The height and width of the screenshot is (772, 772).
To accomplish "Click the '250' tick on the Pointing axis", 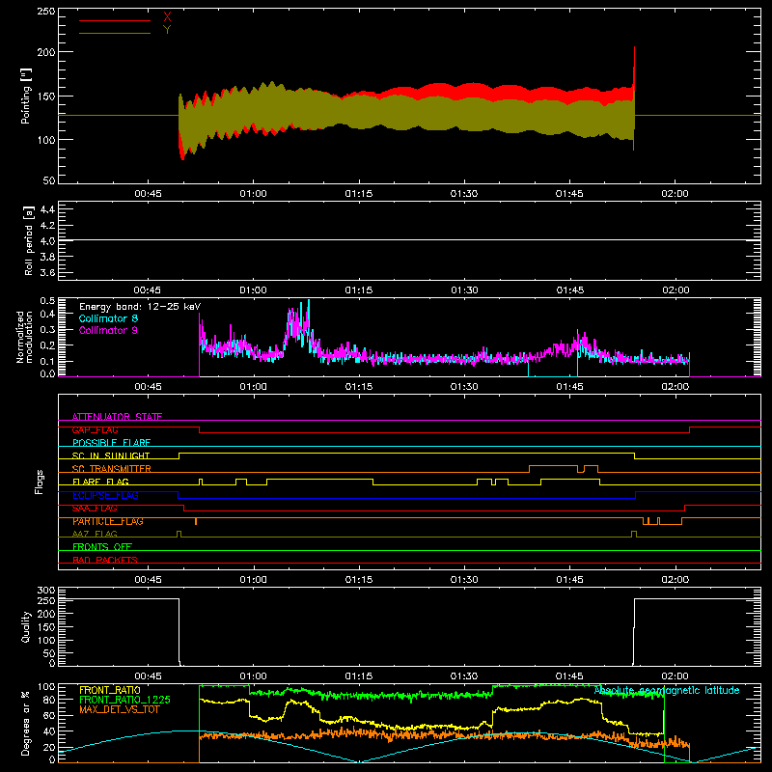I will 45,12.
